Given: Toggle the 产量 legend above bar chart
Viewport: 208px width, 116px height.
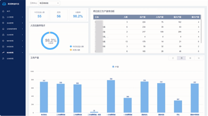Looking at the screenshot, I should coord(115,67).
